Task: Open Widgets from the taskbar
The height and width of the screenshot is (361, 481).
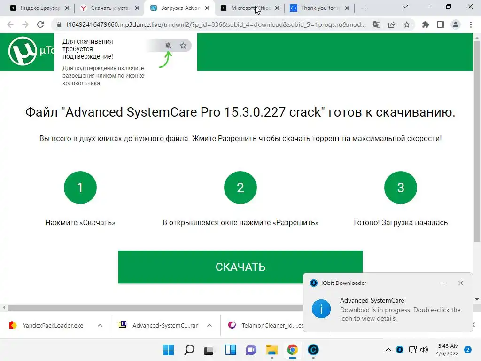Action: pos(230,350)
